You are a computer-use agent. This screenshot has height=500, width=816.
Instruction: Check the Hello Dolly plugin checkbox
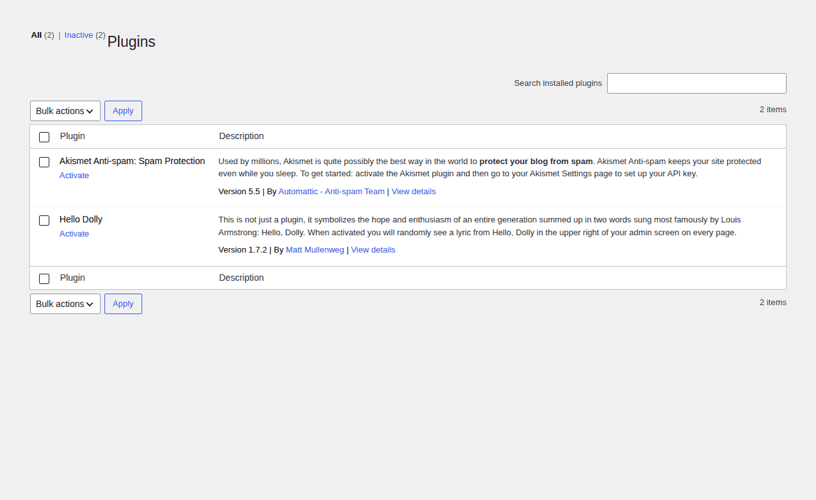pos(44,221)
